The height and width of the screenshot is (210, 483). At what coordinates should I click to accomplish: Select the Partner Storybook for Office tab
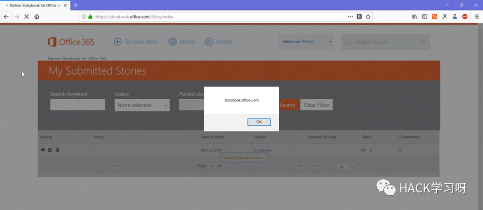click(x=35, y=5)
